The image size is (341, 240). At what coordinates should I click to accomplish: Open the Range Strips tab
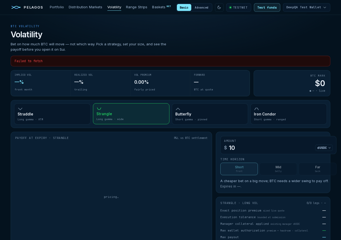[x=137, y=7]
